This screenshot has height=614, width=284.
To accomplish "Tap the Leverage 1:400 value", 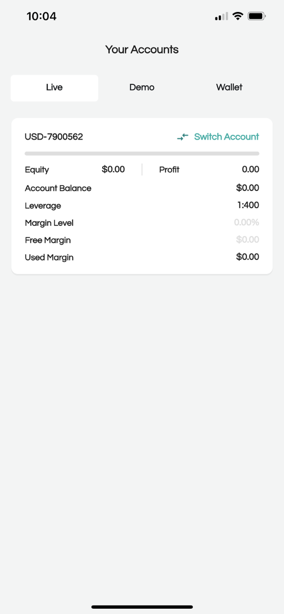I will 248,205.
